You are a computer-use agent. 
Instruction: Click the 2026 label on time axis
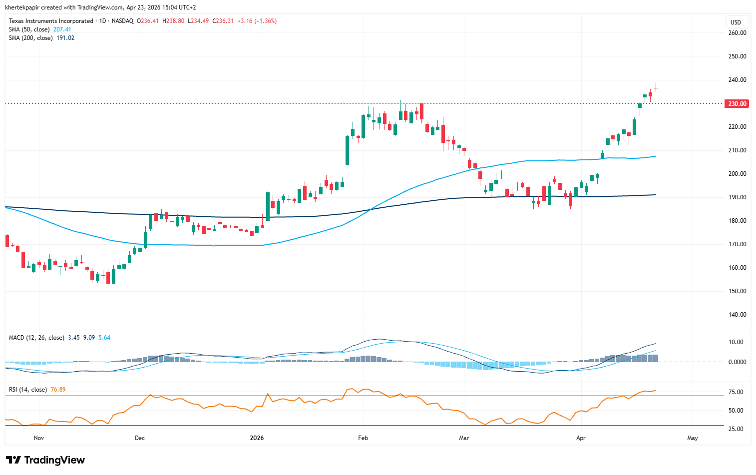pos(257,438)
